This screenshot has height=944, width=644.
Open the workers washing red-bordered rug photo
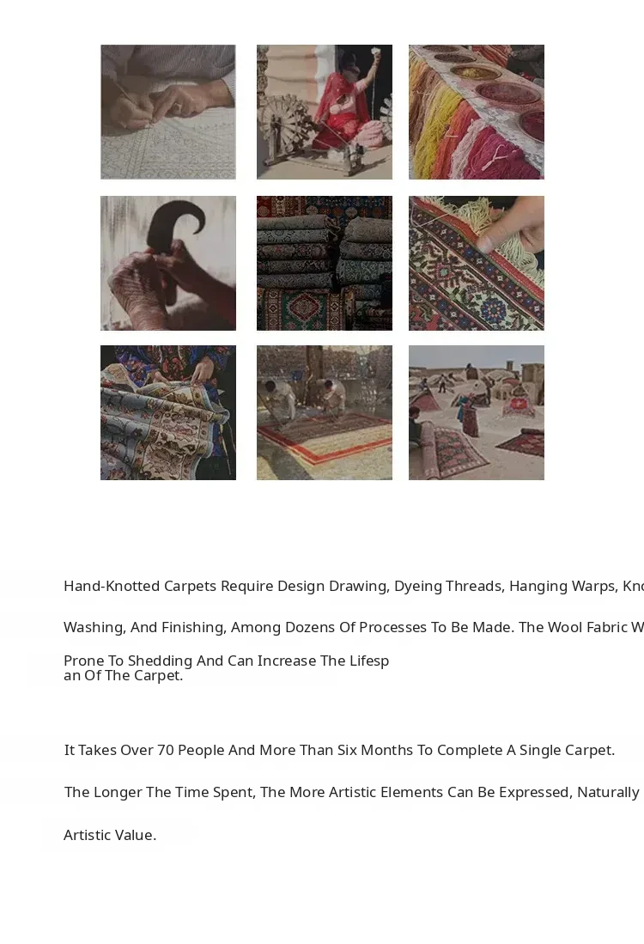pyautogui.click(x=325, y=412)
